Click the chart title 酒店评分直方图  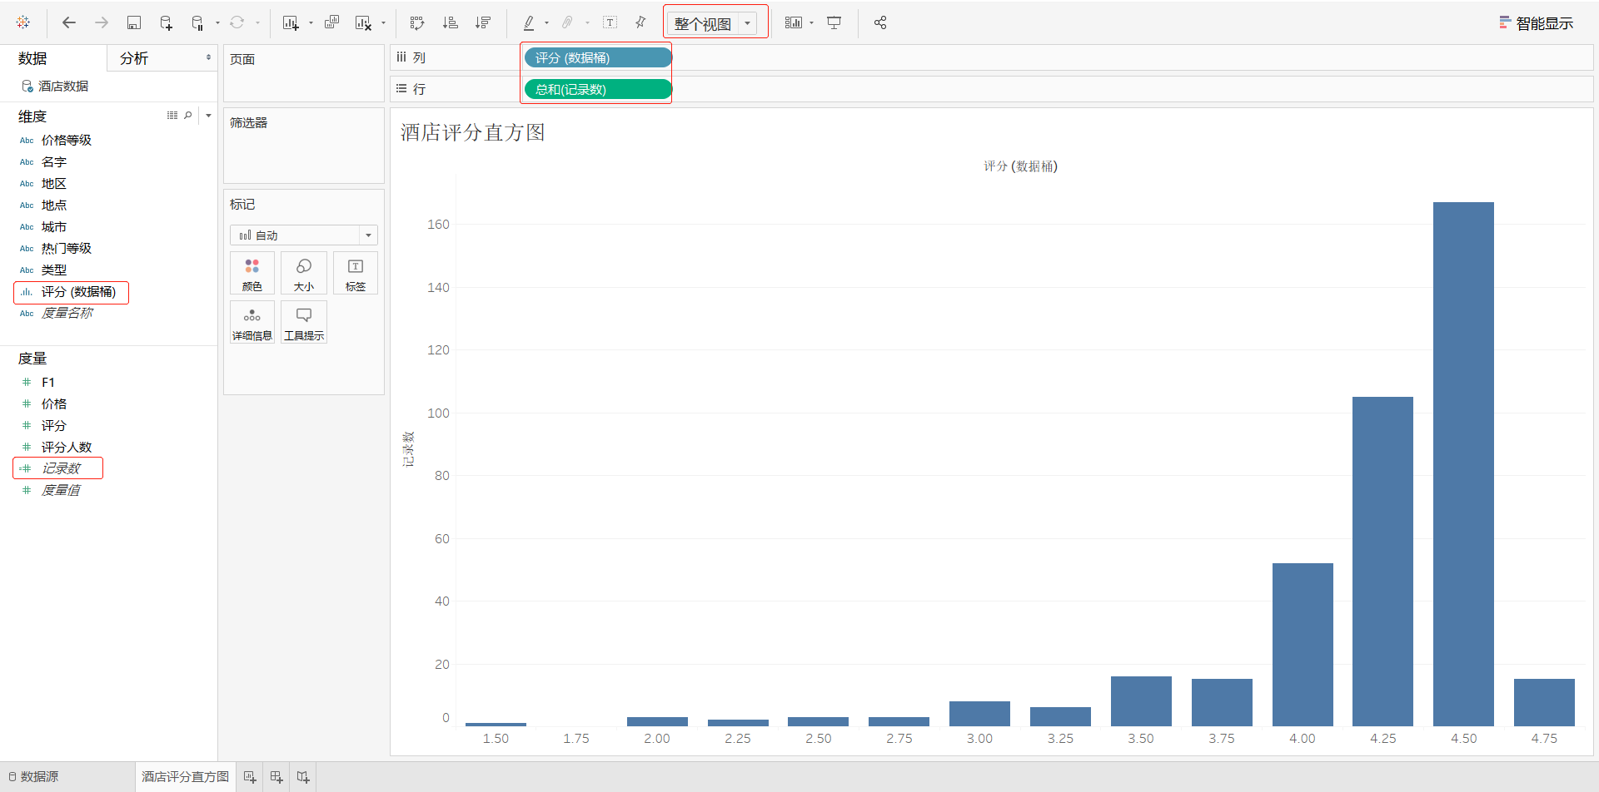(x=473, y=132)
